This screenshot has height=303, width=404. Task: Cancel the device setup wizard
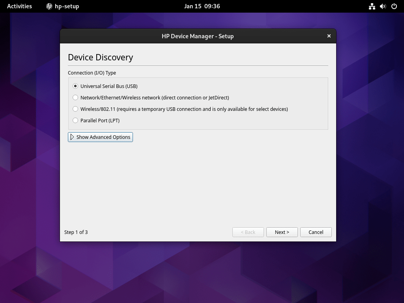[x=316, y=232]
